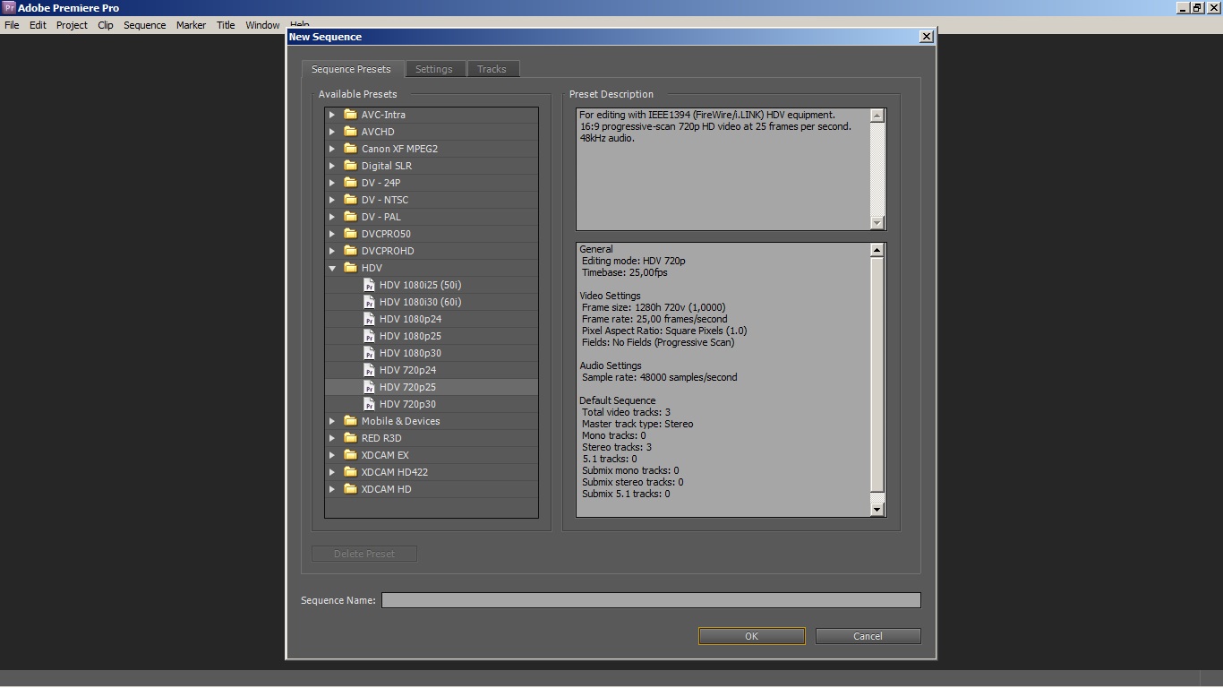Click the HDV 720p25 preset file icon
Viewport: 1223px width, 688px height.
click(369, 387)
